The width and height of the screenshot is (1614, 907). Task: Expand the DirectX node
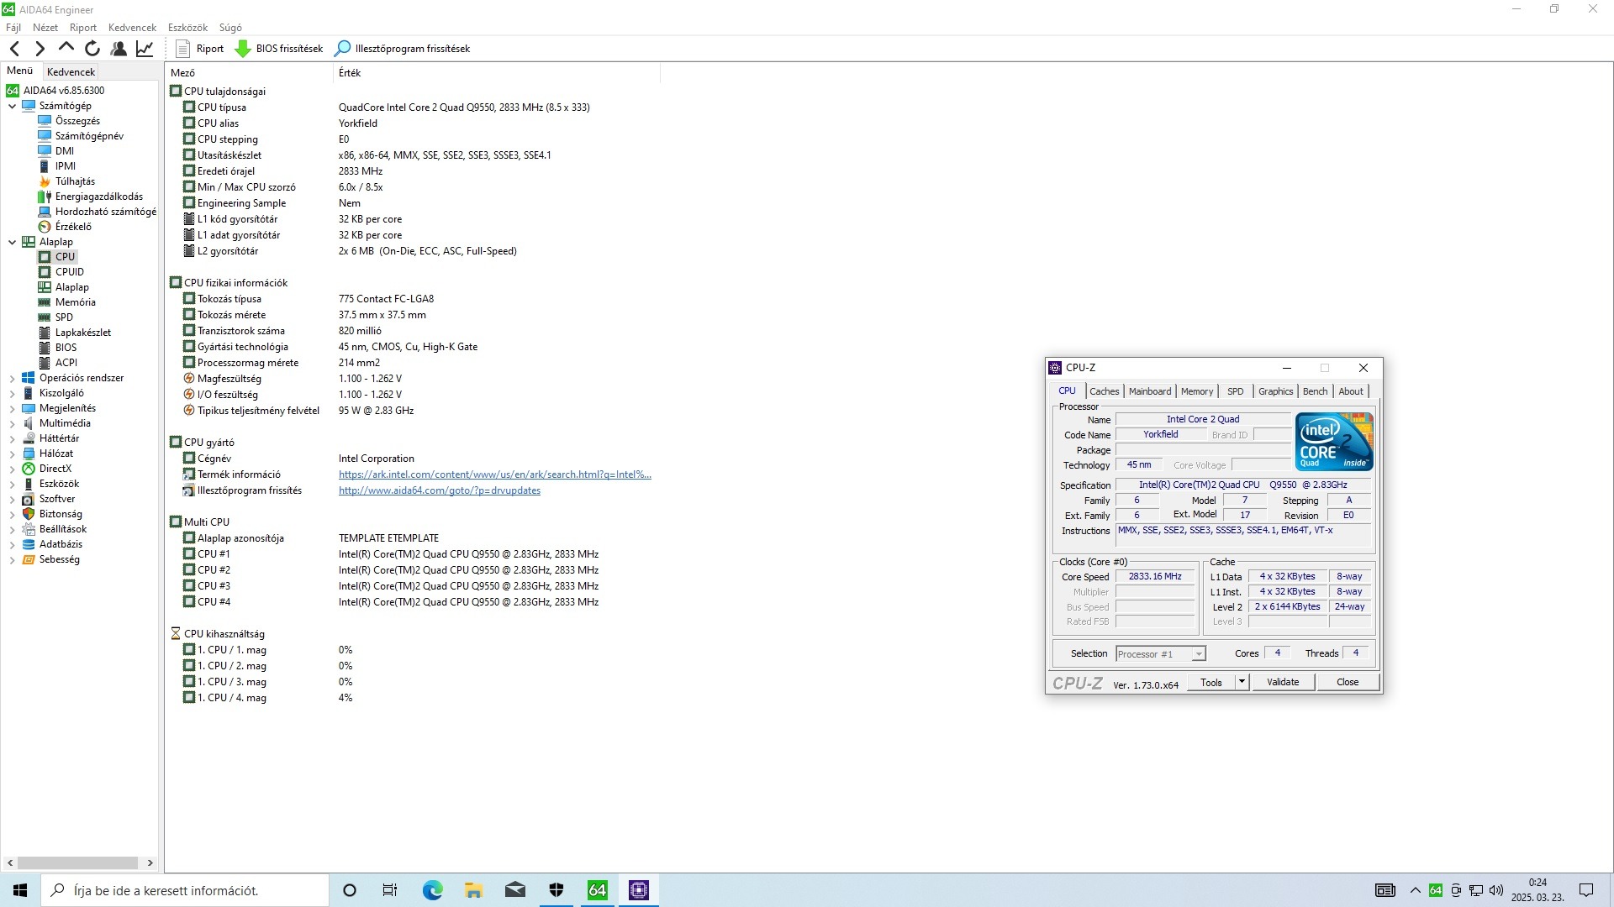point(12,469)
